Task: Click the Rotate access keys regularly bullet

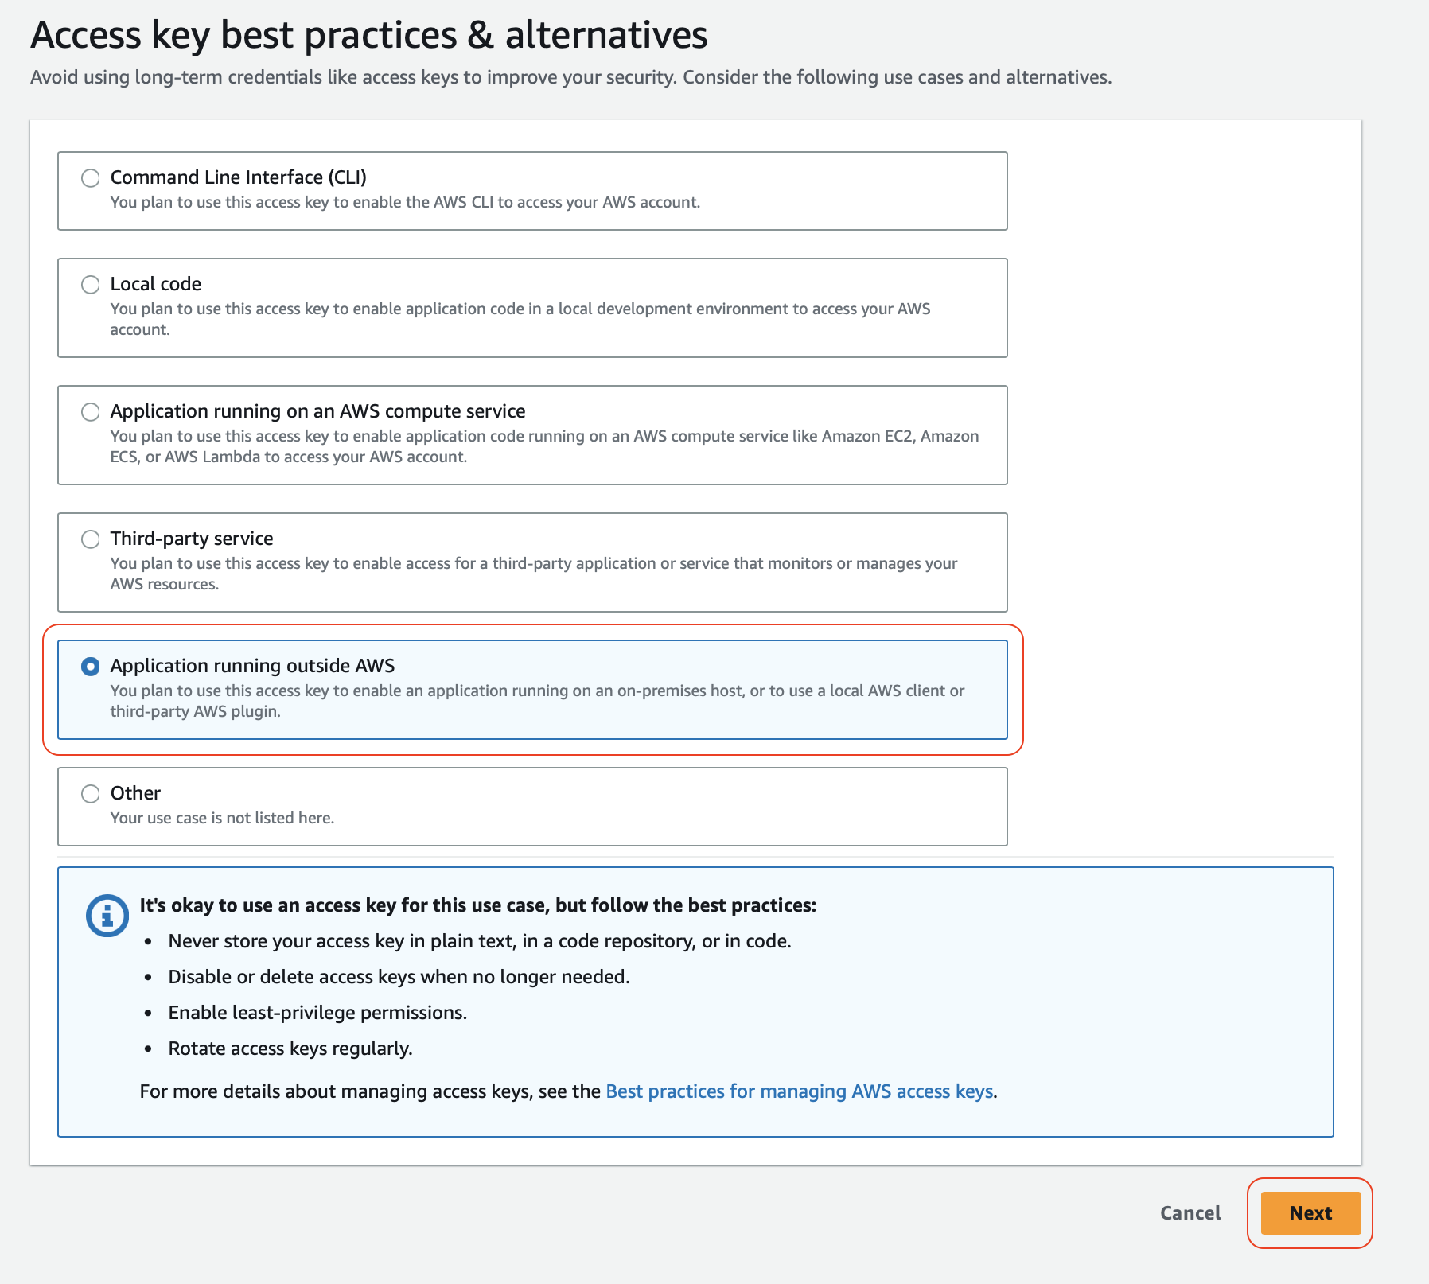Action: click(x=290, y=1049)
